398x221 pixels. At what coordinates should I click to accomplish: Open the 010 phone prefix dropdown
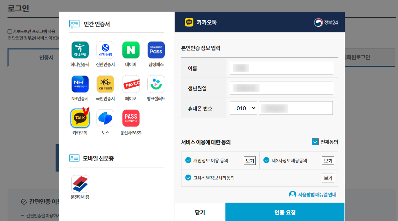[x=244, y=108]
